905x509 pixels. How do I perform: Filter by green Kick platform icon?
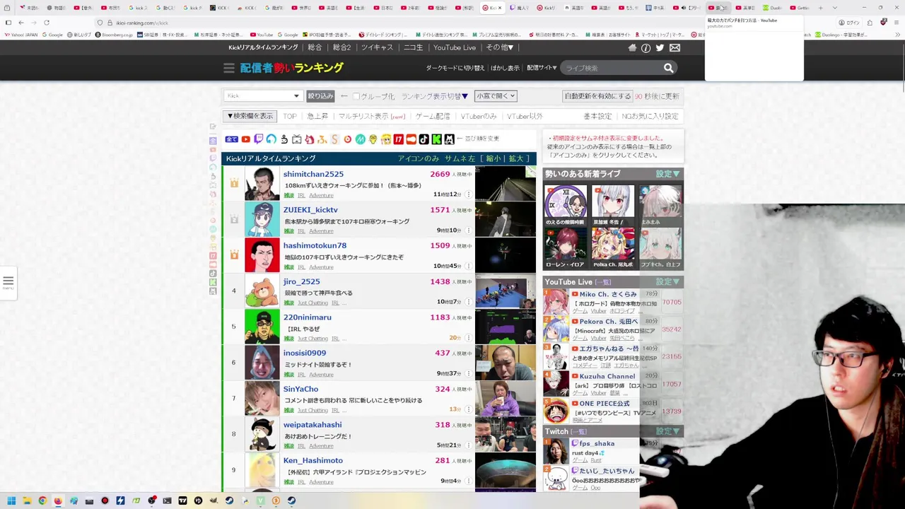pyautogui.click(x=437, y=139)
